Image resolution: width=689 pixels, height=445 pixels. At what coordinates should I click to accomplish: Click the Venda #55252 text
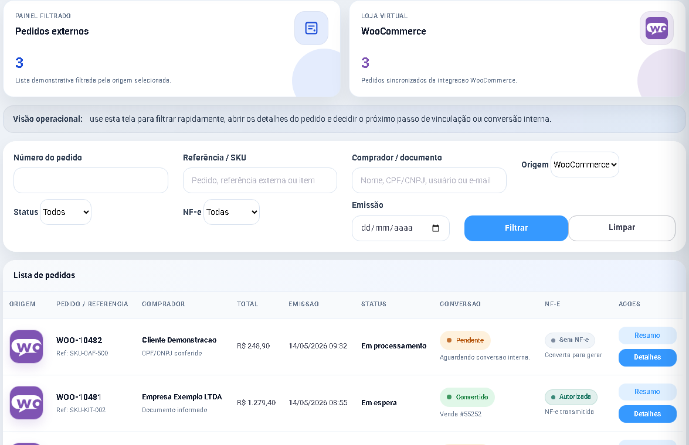tap(460, 414)
